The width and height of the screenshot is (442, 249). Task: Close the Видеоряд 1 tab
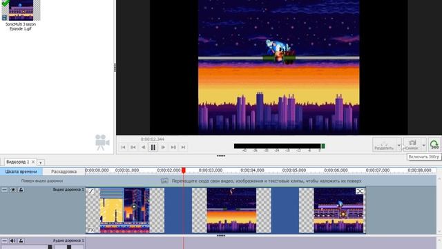[x=33, y=162]
